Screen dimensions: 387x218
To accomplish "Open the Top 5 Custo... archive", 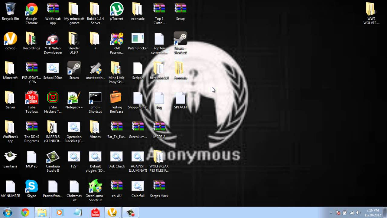I will tap(159, 14).
